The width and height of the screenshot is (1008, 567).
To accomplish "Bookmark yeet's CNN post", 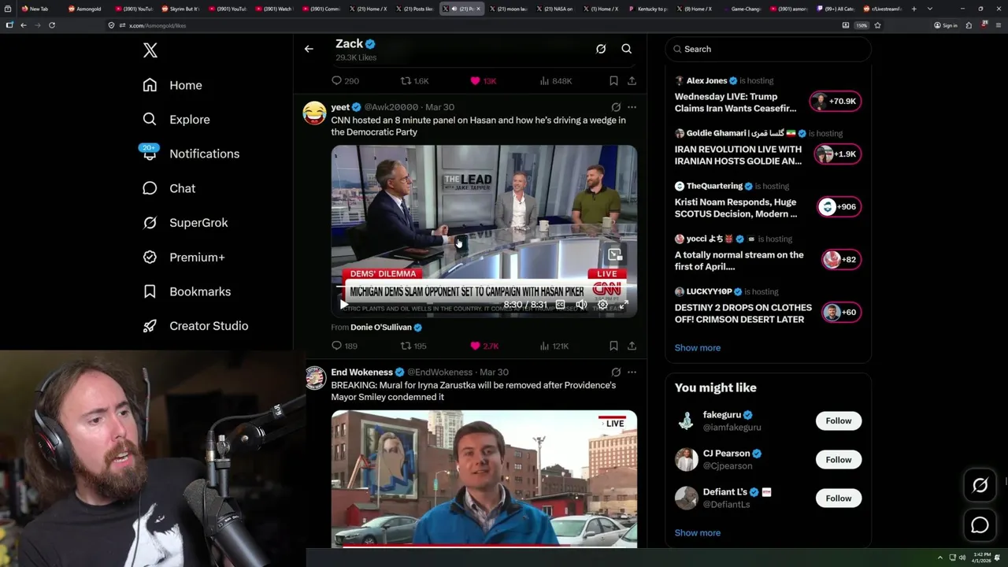I will 613,346.
